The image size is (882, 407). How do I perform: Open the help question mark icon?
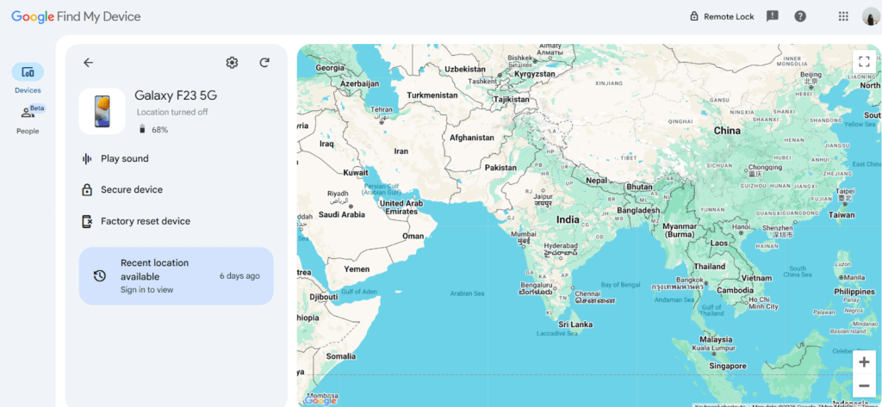(x=800, y=16)
